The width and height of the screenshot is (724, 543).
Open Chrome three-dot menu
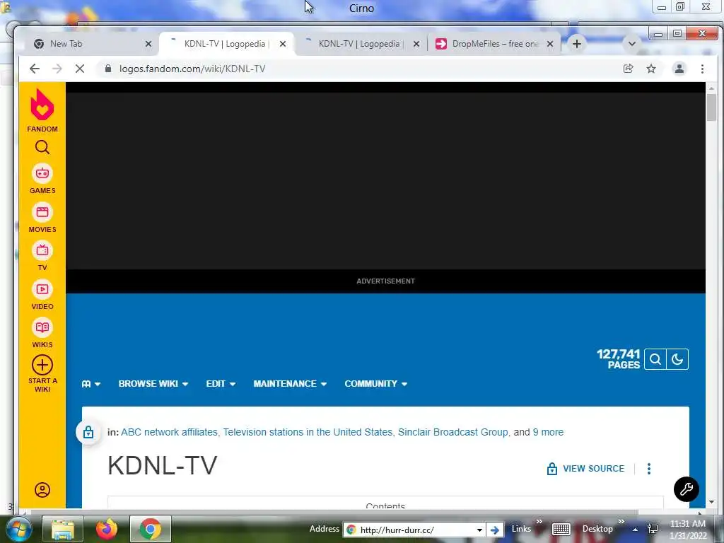702,69
